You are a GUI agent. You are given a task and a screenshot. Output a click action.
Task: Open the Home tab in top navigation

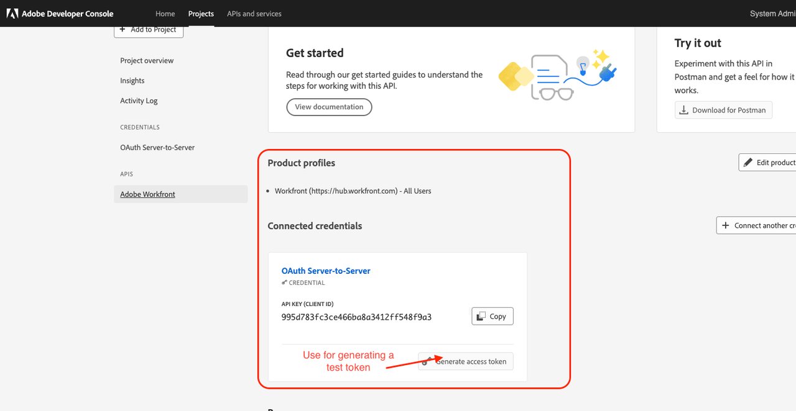pyautogui.click(x=165, y=14)
